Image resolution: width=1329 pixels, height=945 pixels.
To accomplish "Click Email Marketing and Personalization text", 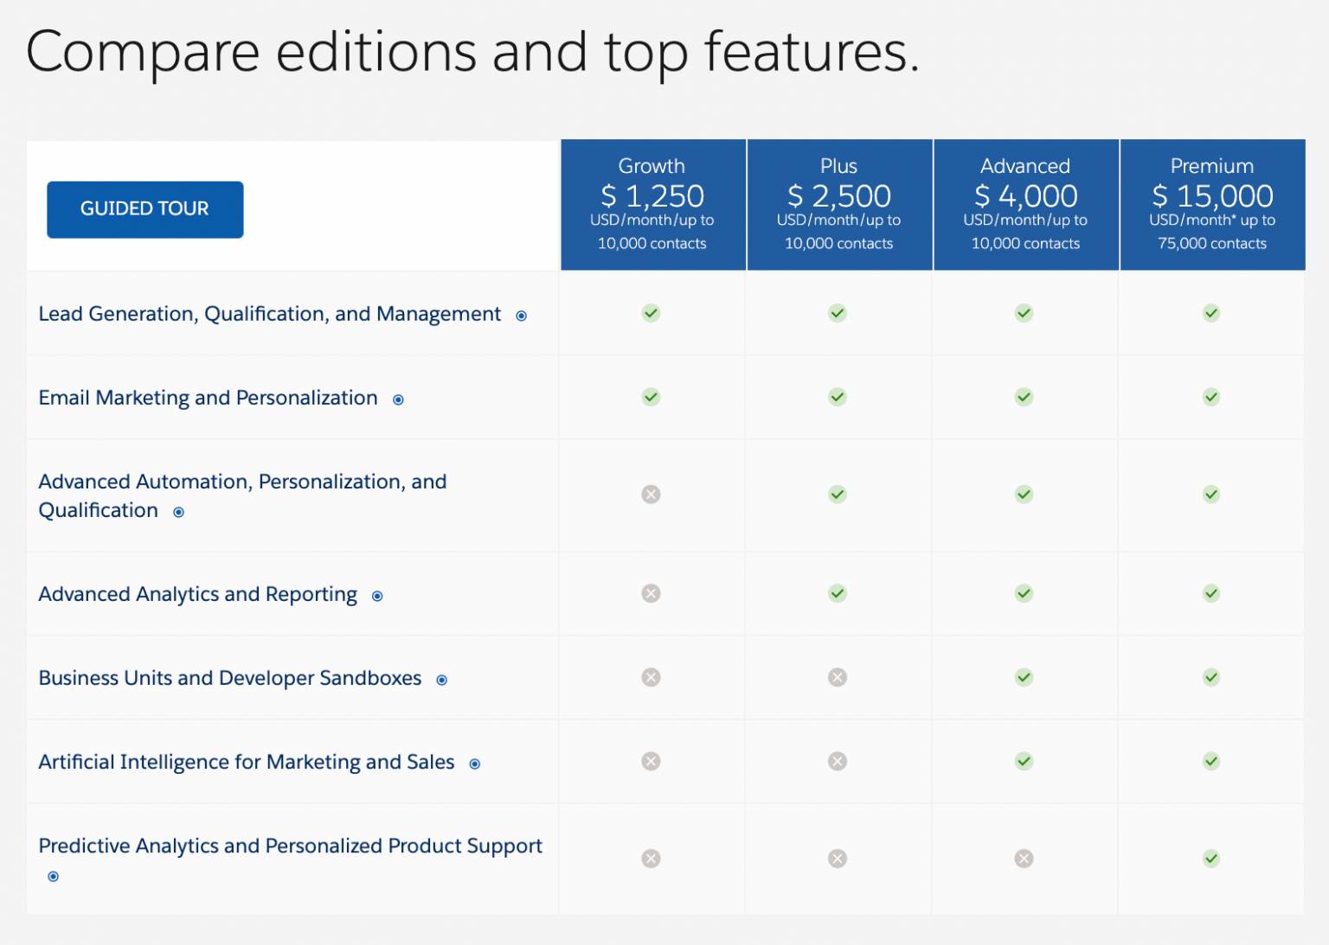I will tap(209, 398).
